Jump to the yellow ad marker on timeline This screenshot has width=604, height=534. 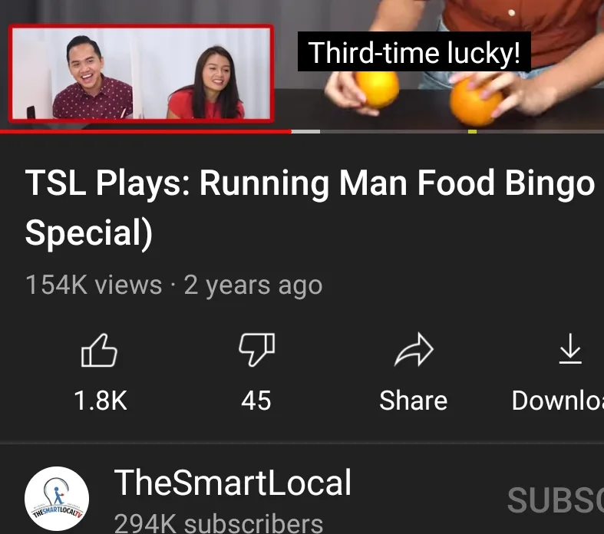coord(472,132)
